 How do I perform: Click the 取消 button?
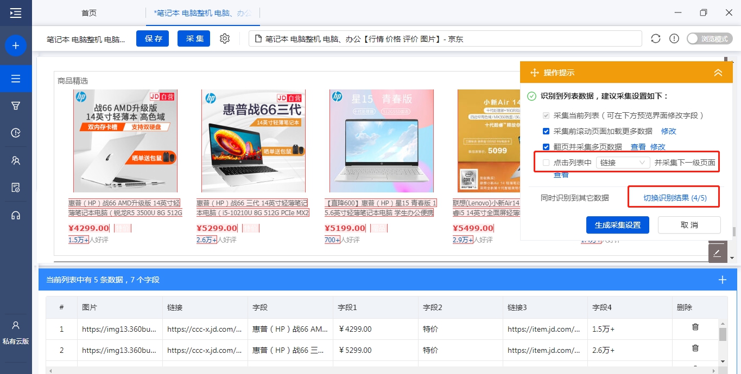(689, 225)
